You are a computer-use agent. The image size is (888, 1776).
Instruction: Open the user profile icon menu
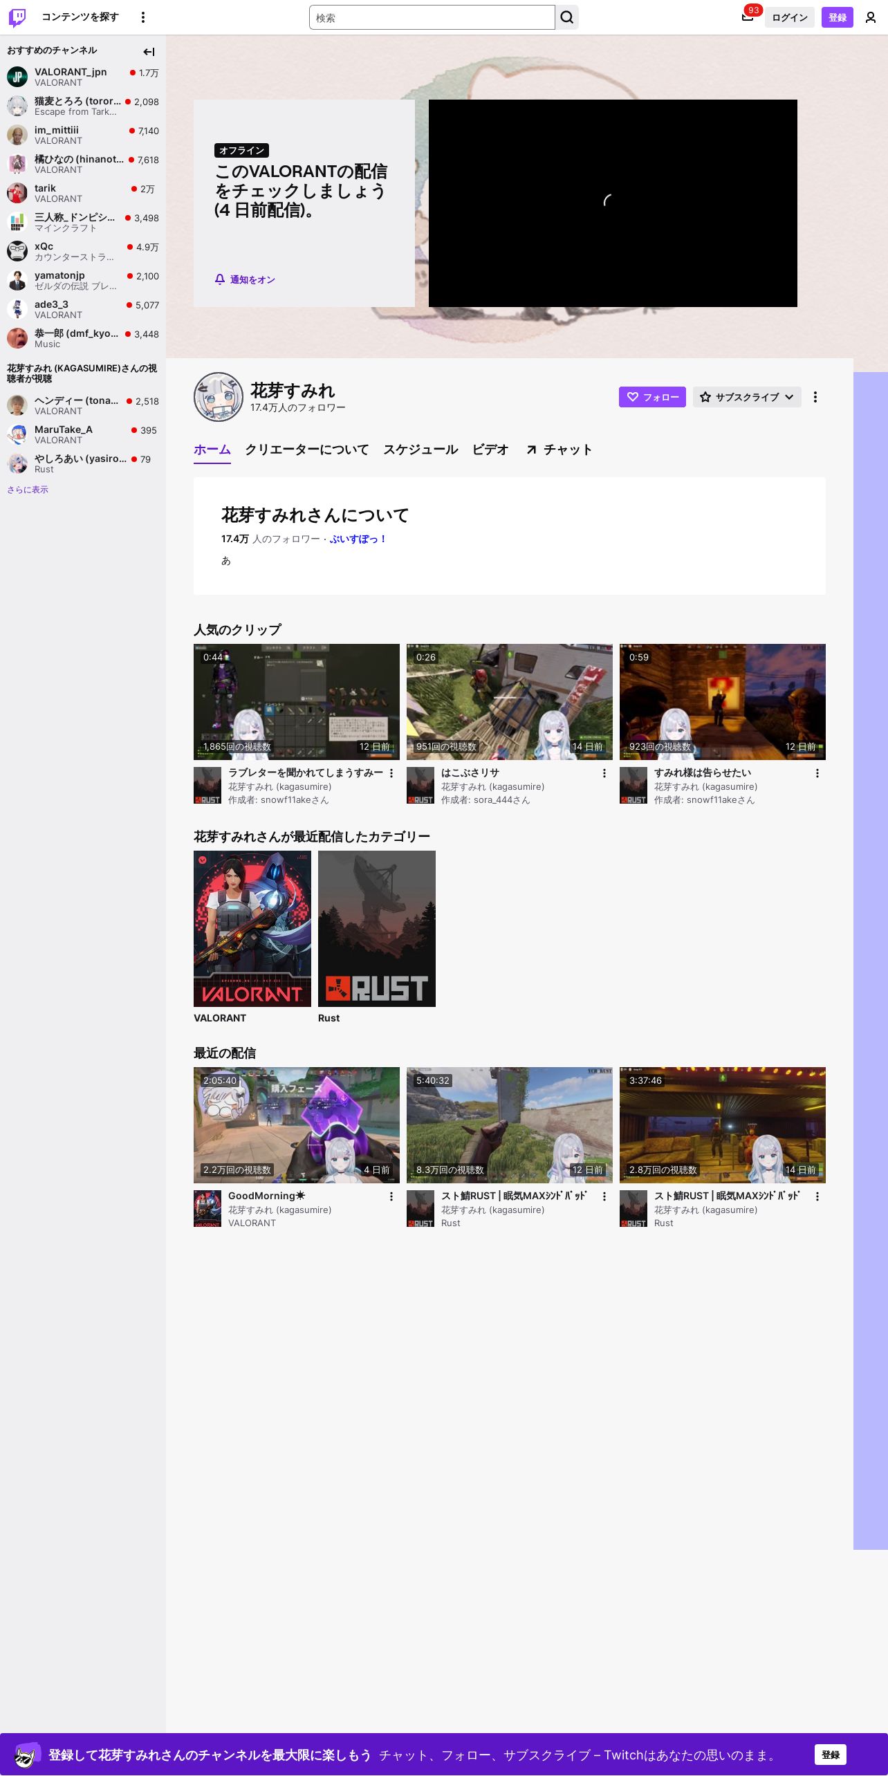pos(871,17)
